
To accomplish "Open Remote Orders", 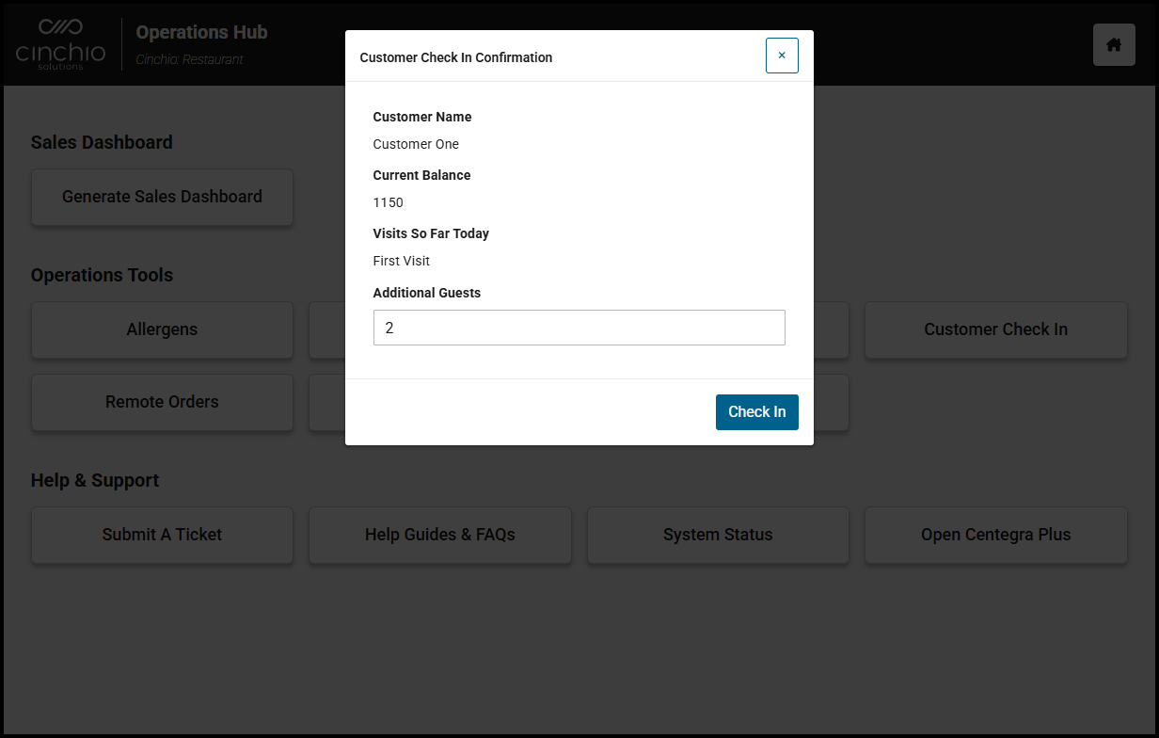I will coord(162,402).
